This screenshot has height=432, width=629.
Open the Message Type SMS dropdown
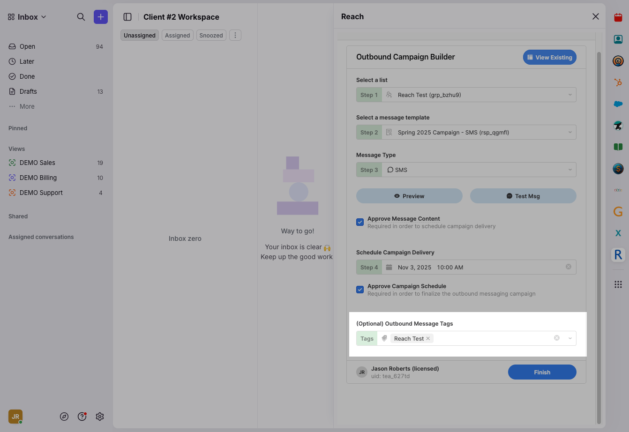point(478,170)
